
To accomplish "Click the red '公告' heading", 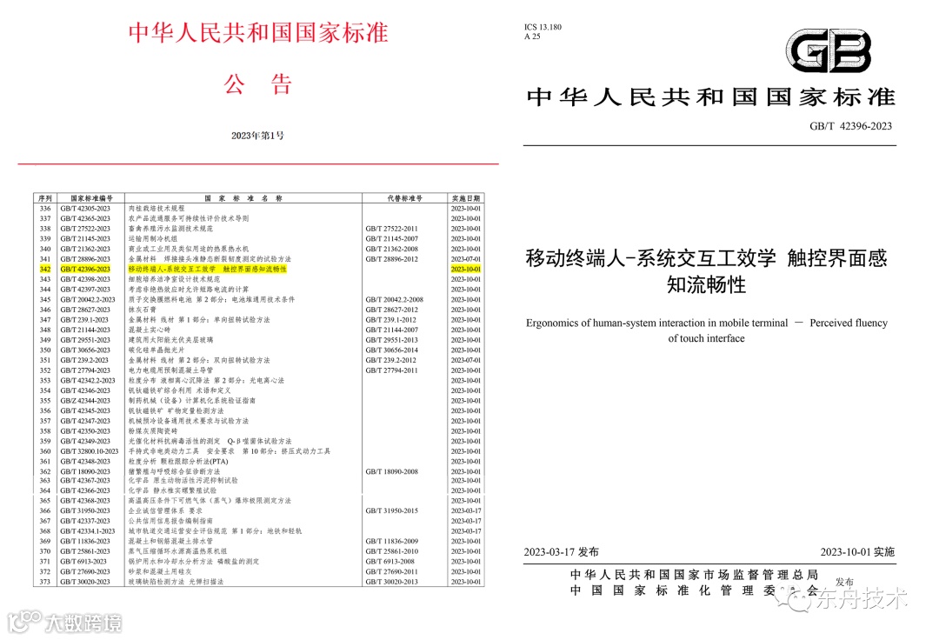I will 258,84.
